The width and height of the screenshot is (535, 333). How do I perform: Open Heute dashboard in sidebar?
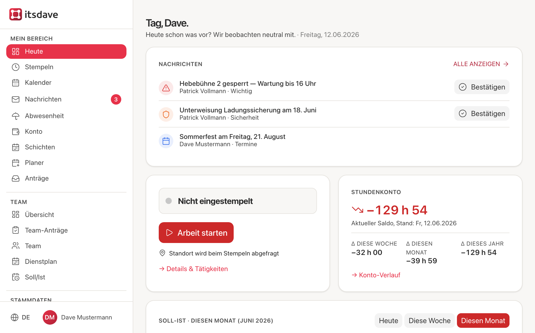point(66,52)
